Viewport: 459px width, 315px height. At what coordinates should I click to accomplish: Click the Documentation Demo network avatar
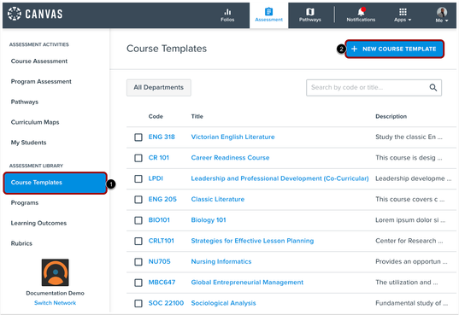tap(55, 272)
